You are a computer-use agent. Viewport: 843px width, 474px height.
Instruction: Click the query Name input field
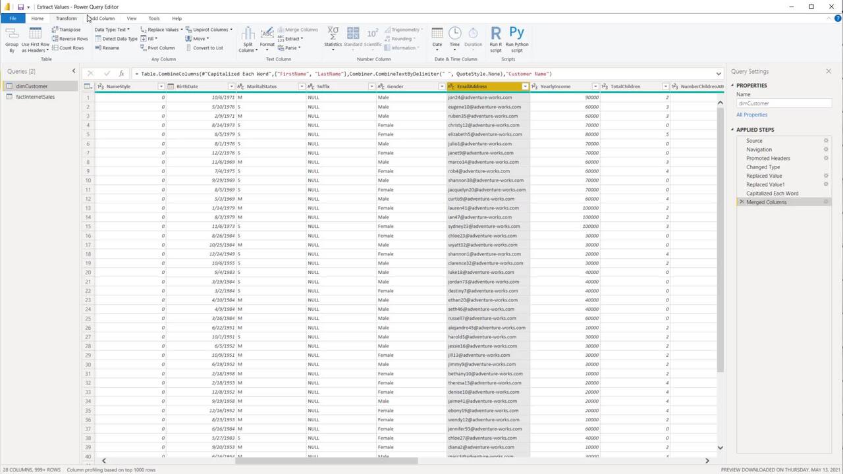click(x=784, y=103)
